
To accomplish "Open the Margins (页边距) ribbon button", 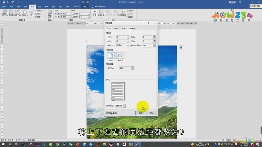I will tap(11, 13).
